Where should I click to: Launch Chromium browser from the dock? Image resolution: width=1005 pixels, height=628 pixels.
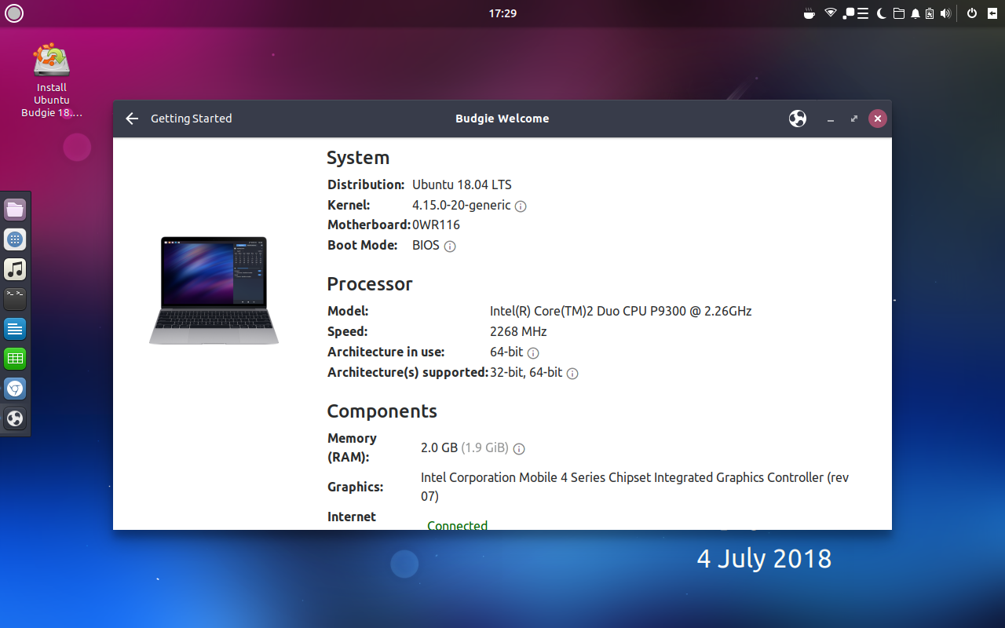15,389
